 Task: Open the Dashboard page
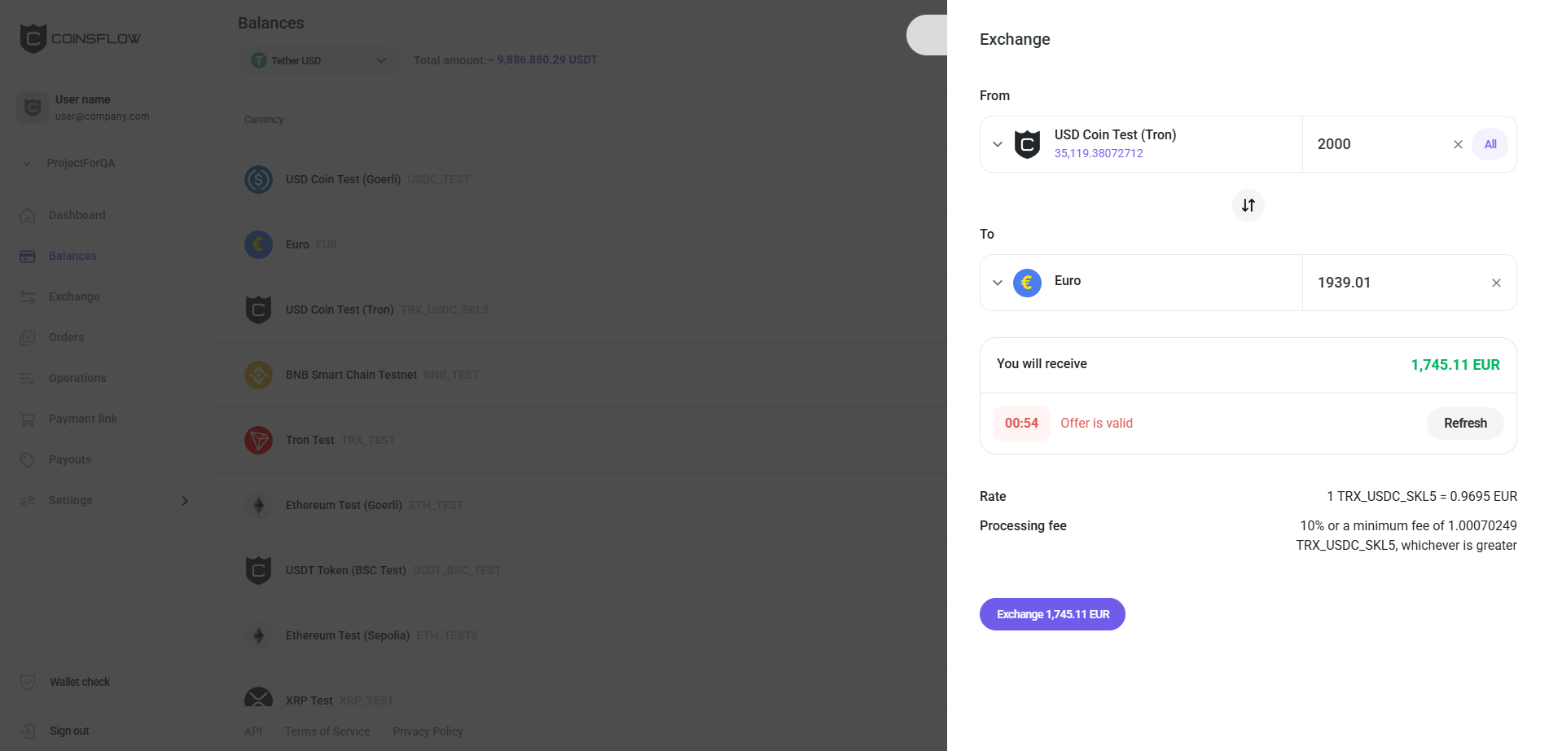tap(77, 215)
